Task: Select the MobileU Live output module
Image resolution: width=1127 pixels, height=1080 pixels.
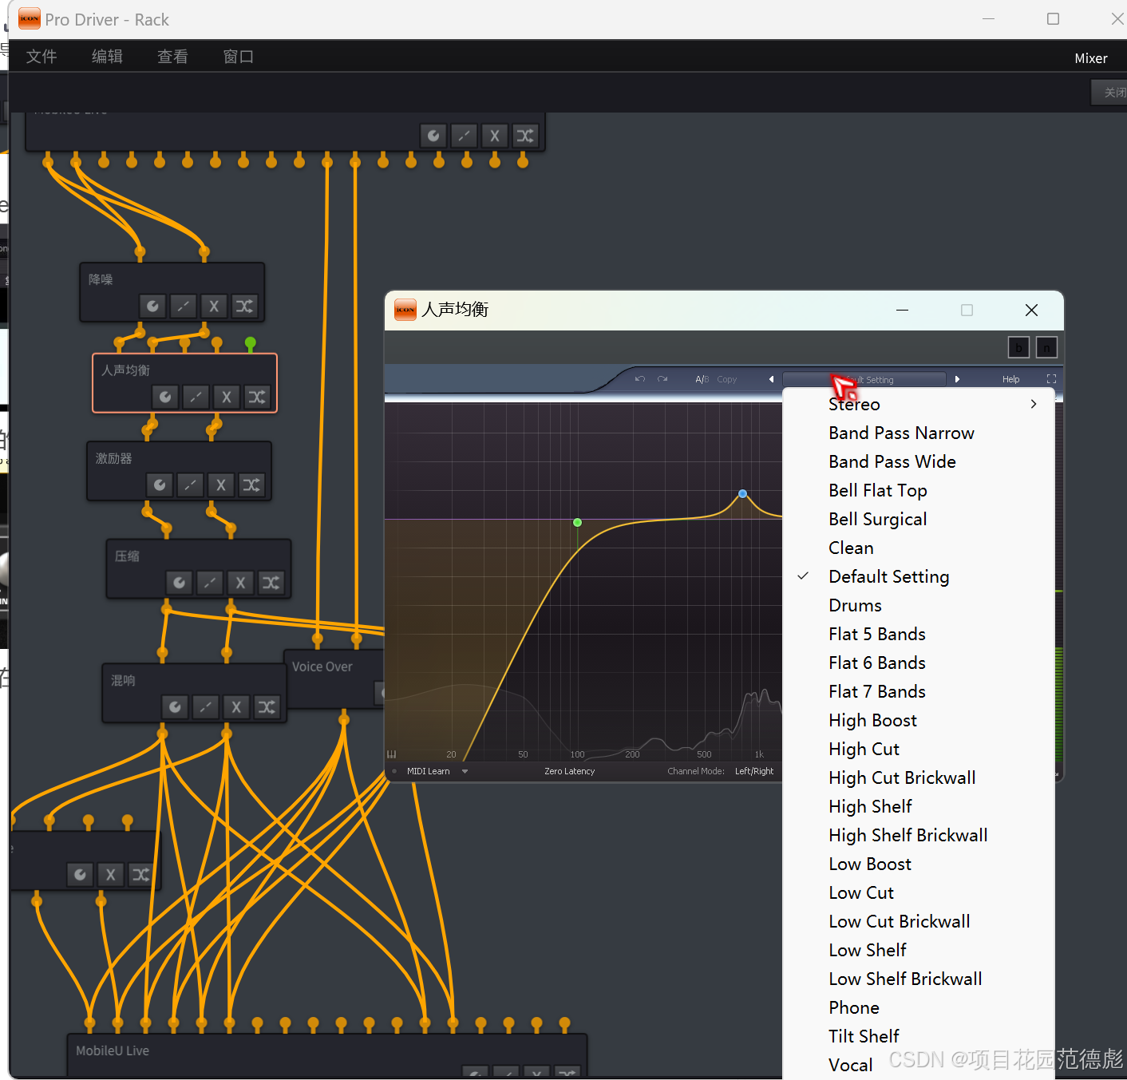Action: [x=327, y=1055]
